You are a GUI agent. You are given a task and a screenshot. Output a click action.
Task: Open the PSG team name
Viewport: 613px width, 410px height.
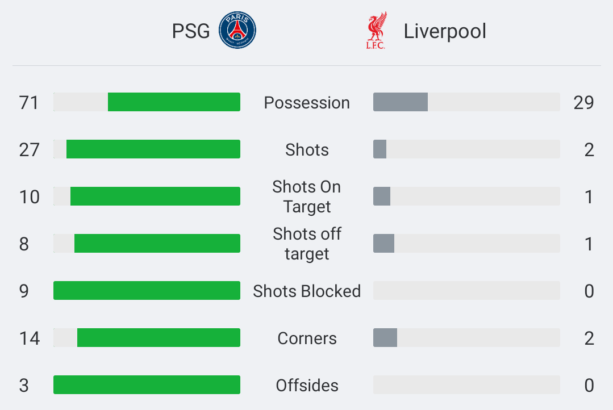pyautogui.click(x=191, y=31)
